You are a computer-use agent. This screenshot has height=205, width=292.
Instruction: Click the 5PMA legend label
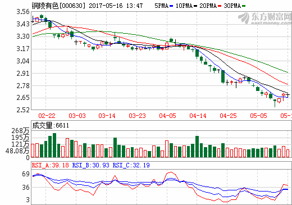pos(161,6)
